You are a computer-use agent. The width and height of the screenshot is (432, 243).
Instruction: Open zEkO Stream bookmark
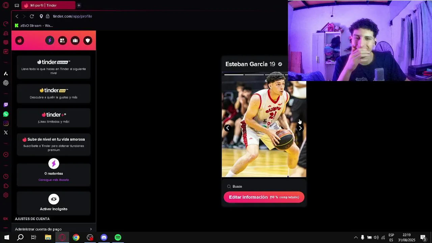click(34, 26)
